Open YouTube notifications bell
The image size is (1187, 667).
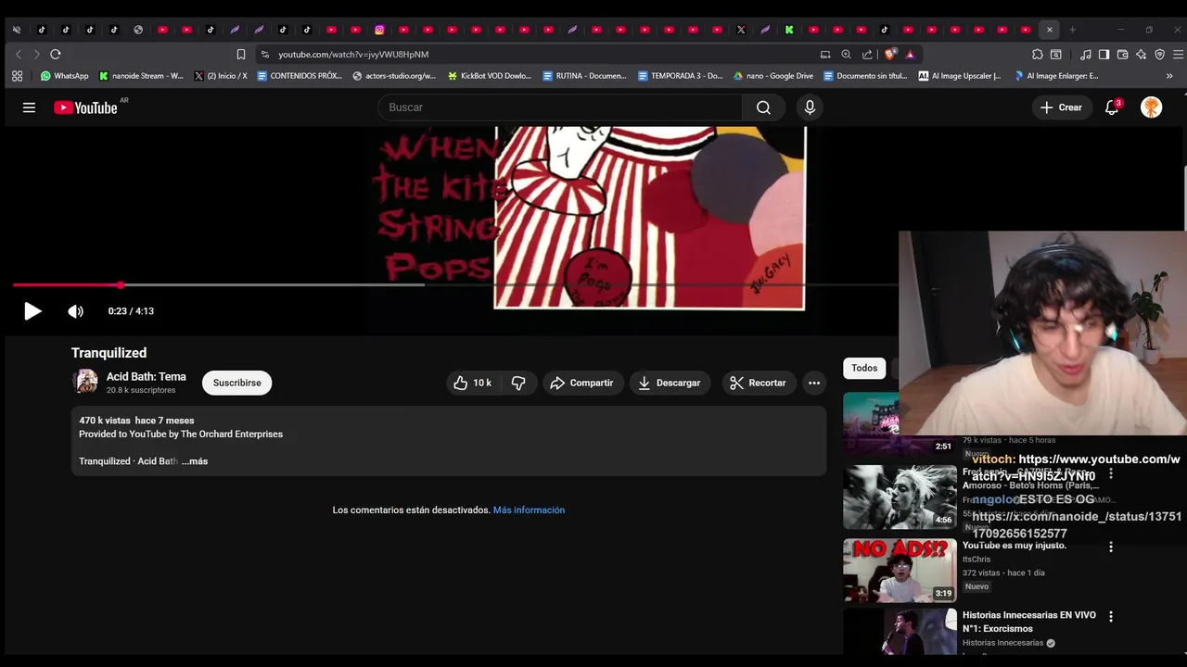1111,107
